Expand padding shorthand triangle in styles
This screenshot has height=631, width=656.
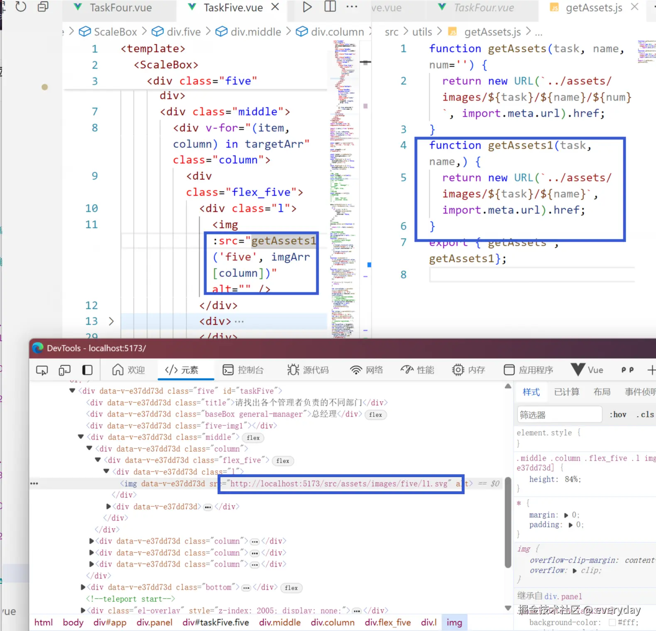coord(570,525)
